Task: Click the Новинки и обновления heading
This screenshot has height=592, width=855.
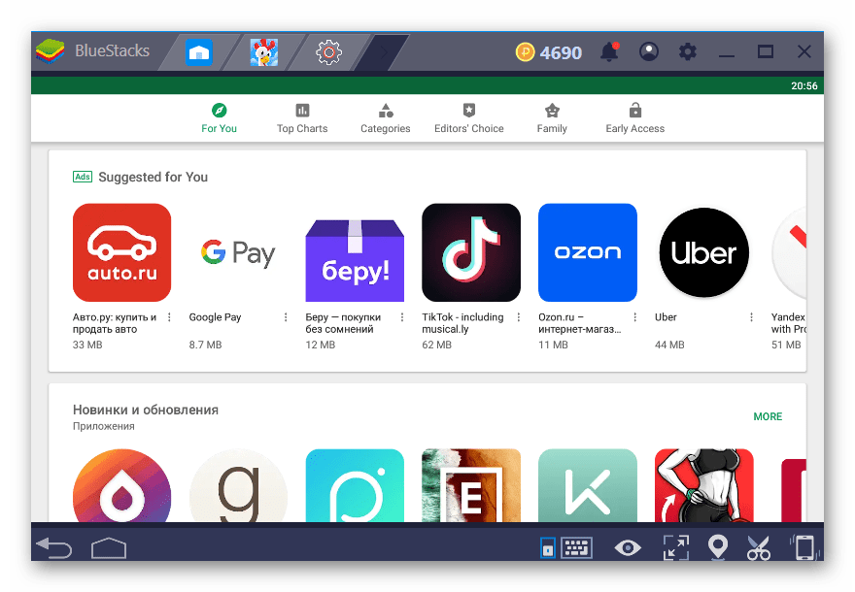Action: pos(146,411)
